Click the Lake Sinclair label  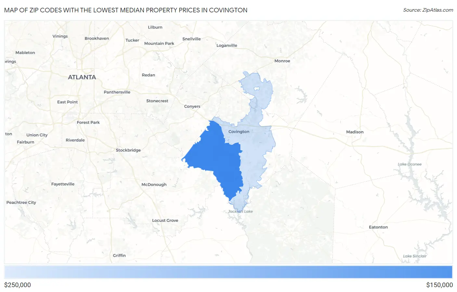pyautogui.click(x=415, y=256)
